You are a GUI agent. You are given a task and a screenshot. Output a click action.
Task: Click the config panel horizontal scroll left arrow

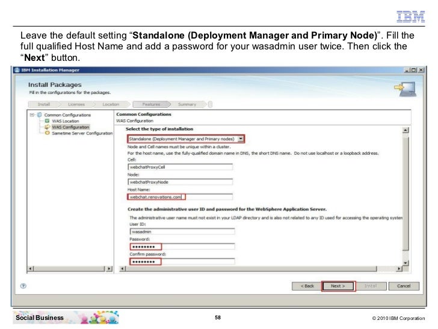point(122,269)
